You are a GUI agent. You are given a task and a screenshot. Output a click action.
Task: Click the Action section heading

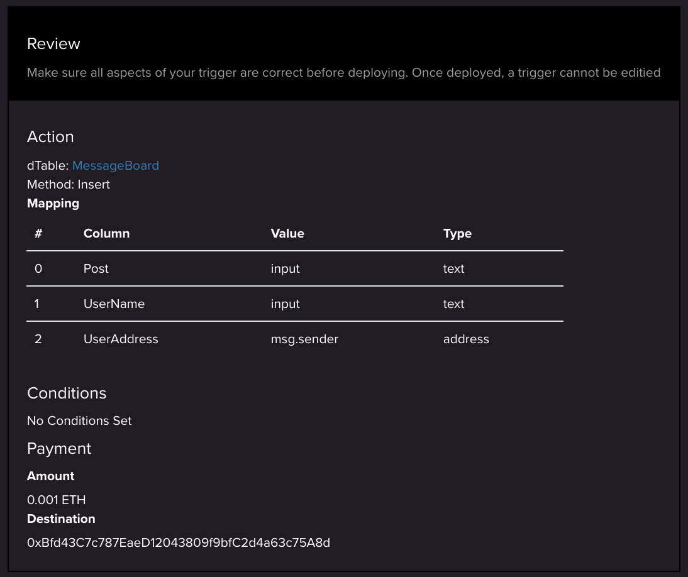point(50,137)
